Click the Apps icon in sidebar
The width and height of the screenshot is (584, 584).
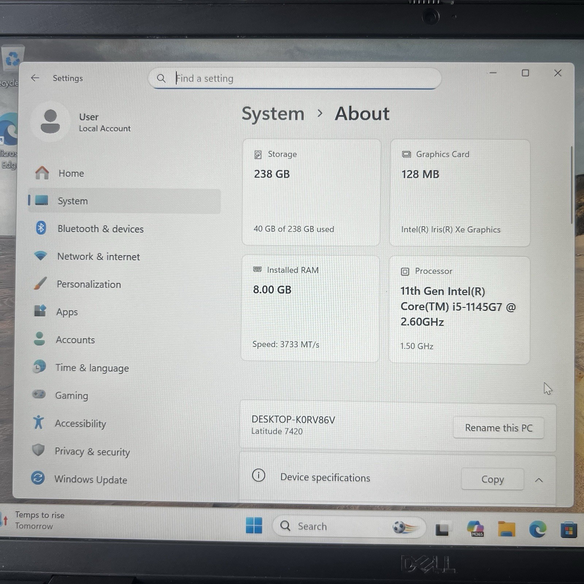pyautogui.click(x=40, y=311)
